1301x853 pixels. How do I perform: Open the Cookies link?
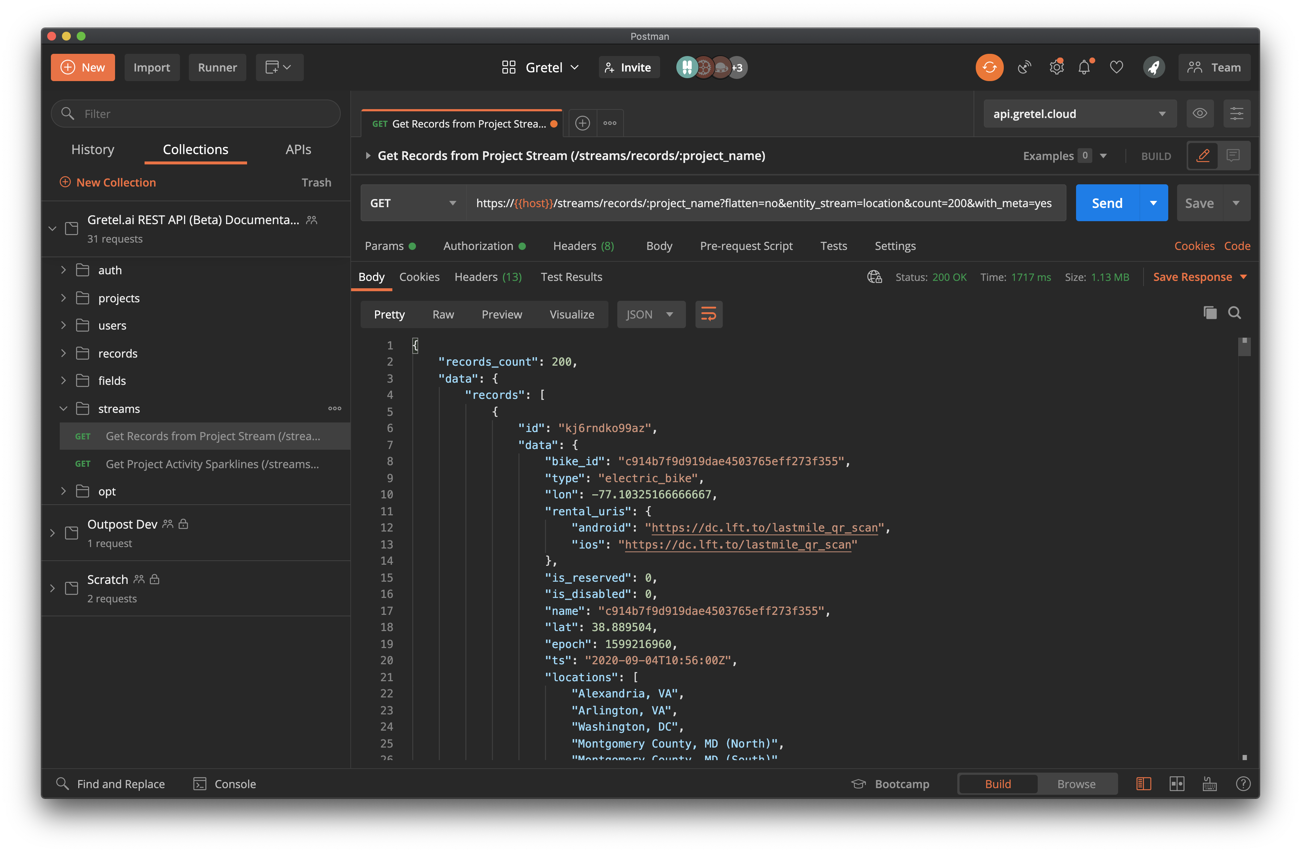pyautogui.click(x=1194, y=246)
